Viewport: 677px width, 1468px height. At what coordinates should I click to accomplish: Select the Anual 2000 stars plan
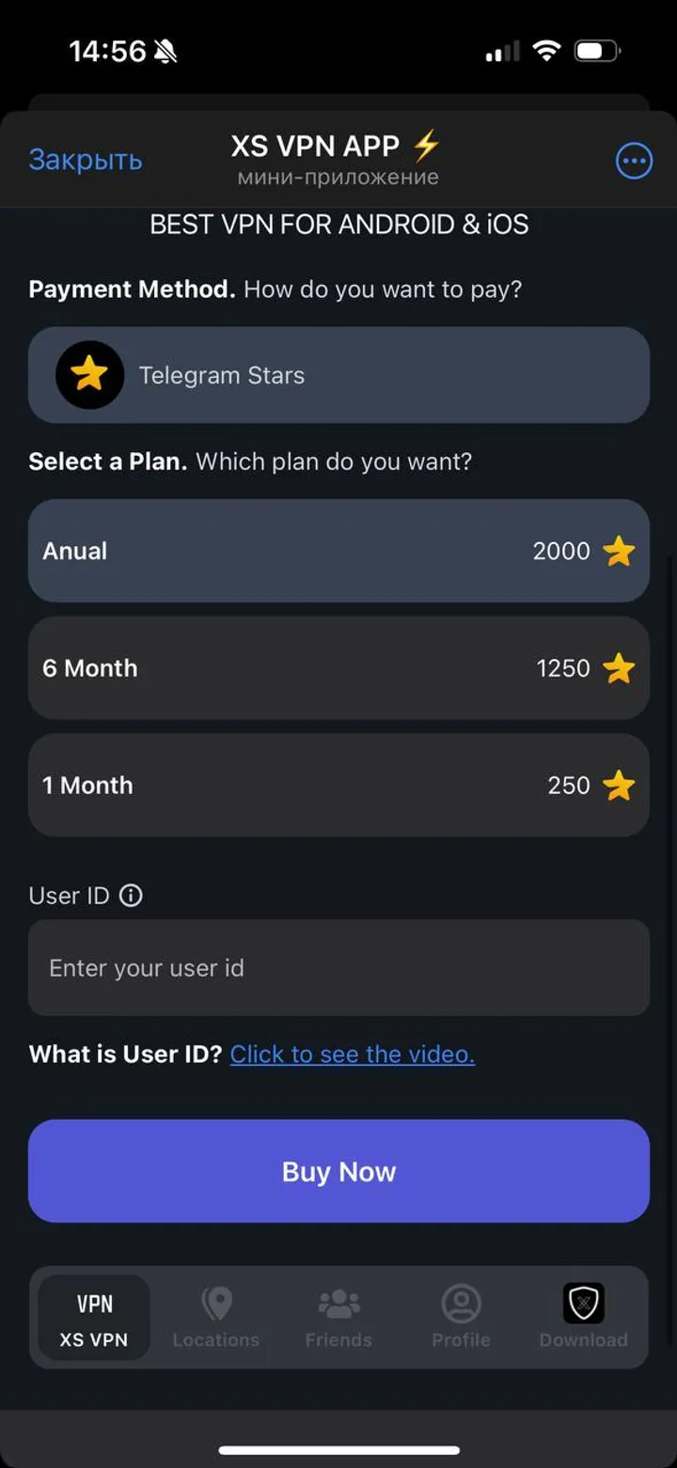(338, 551)
